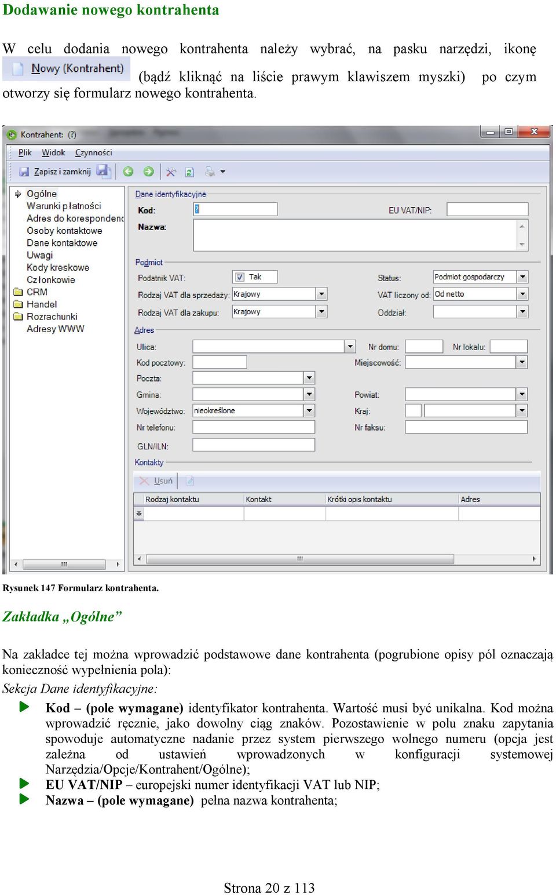556x895 pixels.
Task: Open Rodzaj VAT dla zakupu dropdown
Action: pos(321,311)
